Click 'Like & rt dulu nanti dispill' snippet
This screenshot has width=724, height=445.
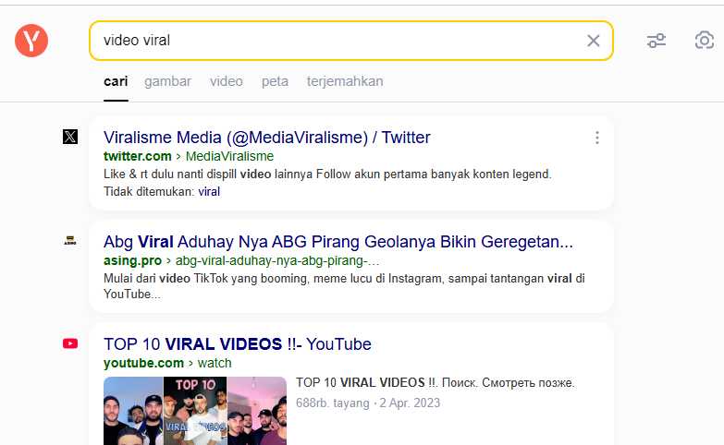[327, 174]
